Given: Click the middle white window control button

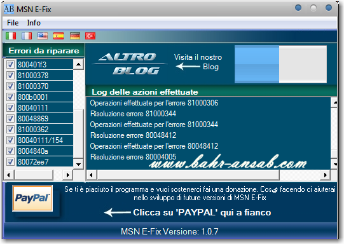Looking at the screenshot, I should tap(313, 8).
